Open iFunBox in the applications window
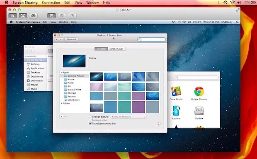 tap(199, 113)
